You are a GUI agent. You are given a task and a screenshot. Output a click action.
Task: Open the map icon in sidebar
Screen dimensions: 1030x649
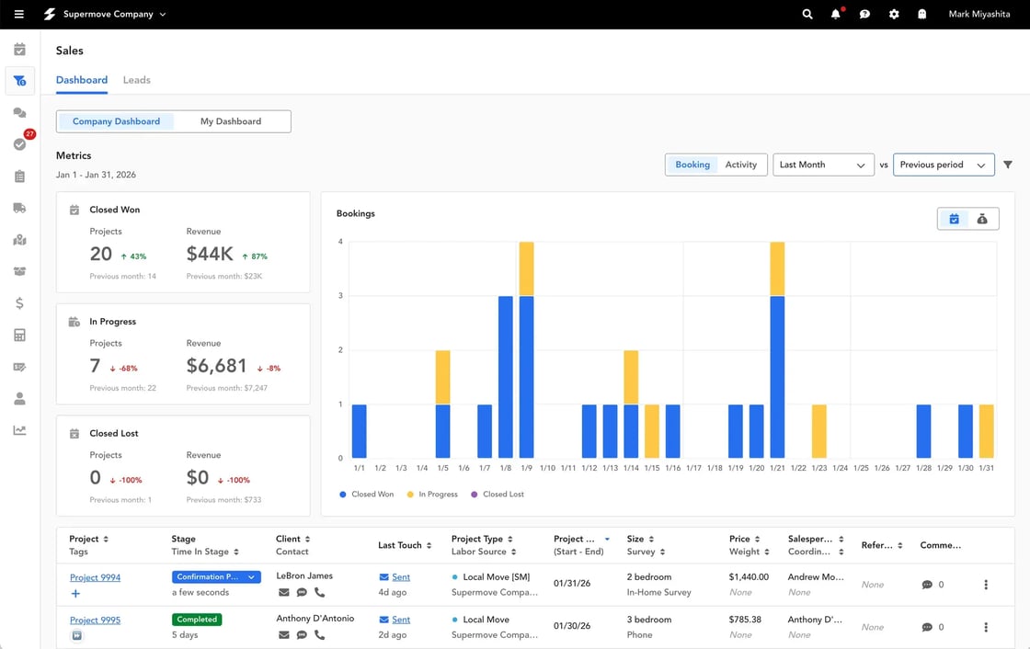point(19,240)
